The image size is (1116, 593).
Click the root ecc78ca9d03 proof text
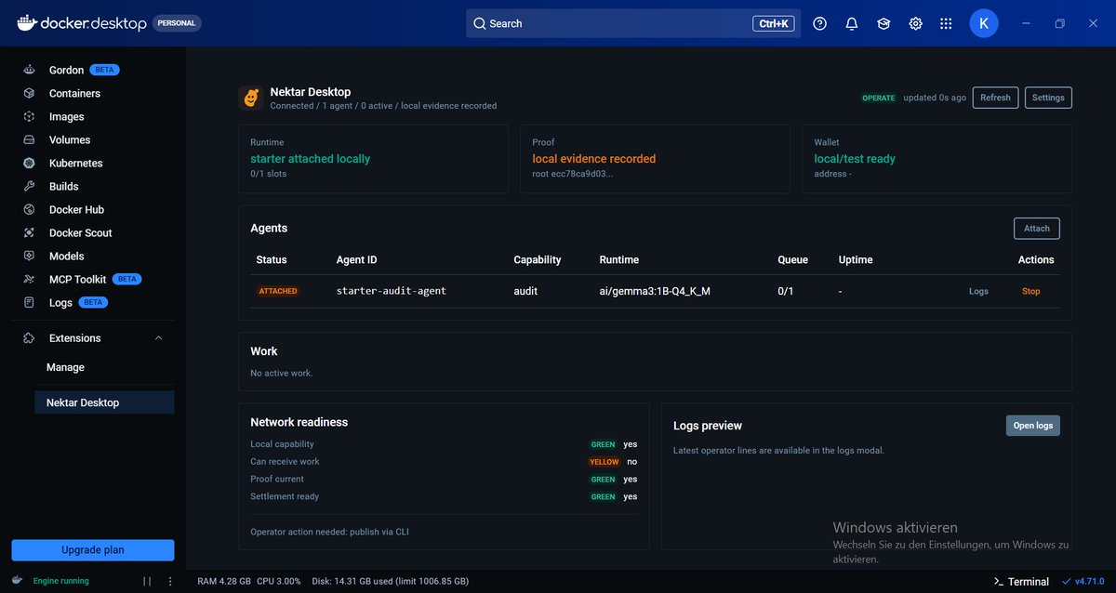pyautogui.click(x=573, y=174)
